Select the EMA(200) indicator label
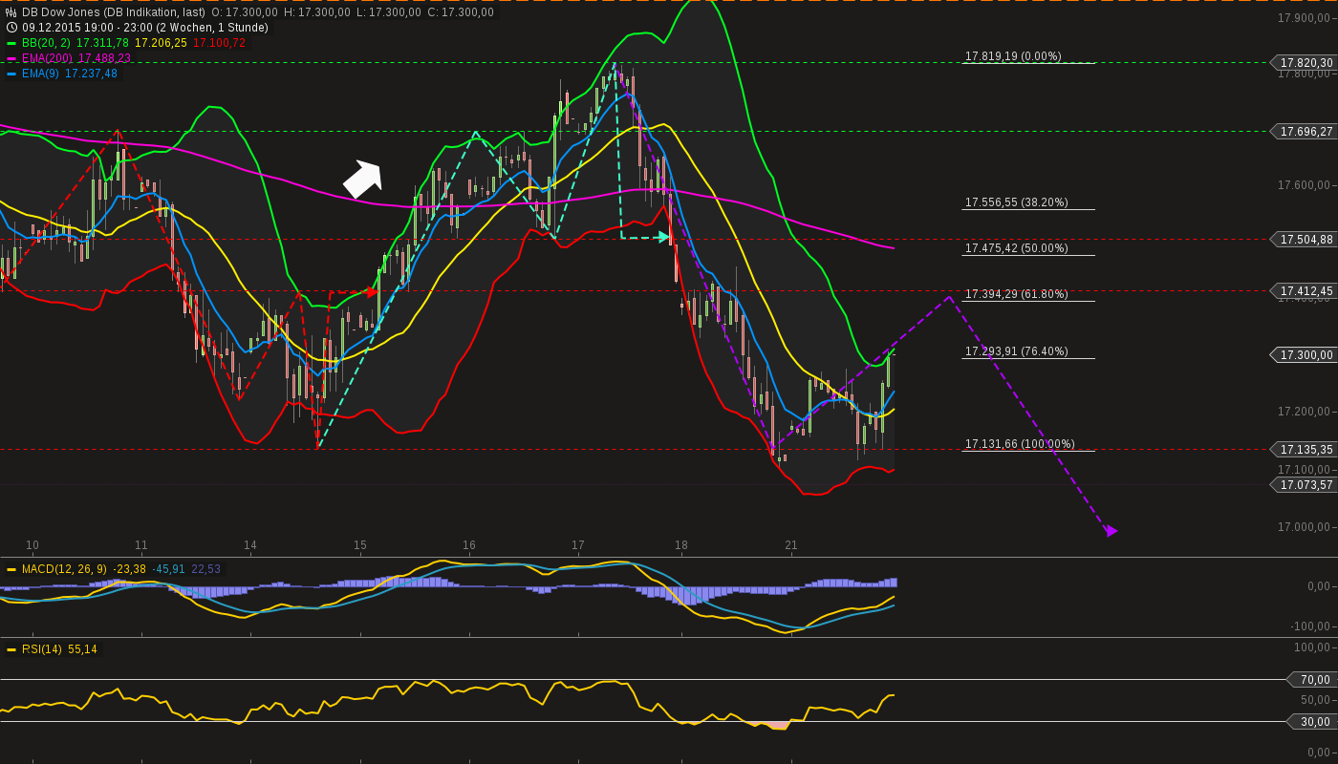The height and width of the screenshot is (764, 1338). [x=48, y=58]
